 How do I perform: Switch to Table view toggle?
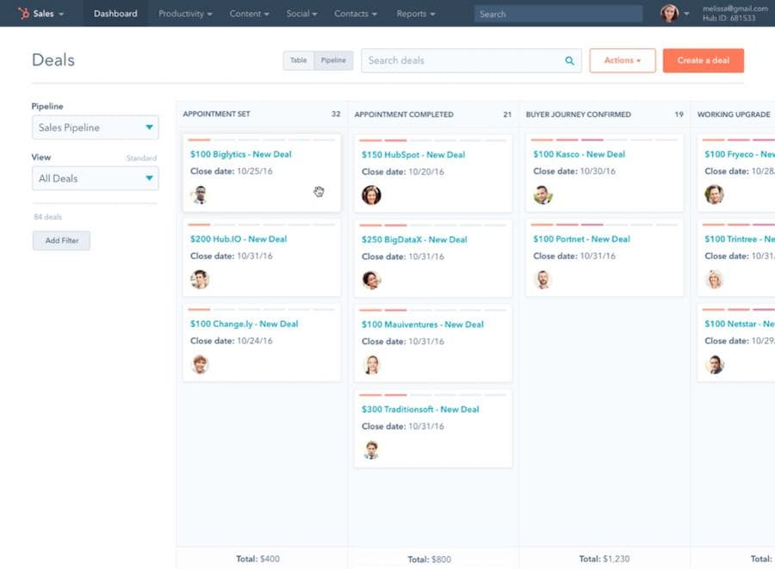(x=299, y=60)
